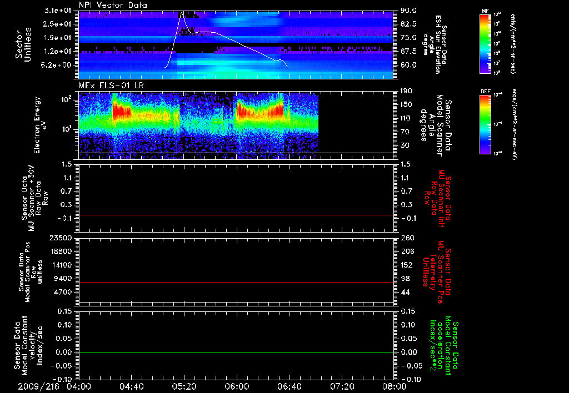Click the "6.2e+00" sector tick value

click(x=56, y=65)
